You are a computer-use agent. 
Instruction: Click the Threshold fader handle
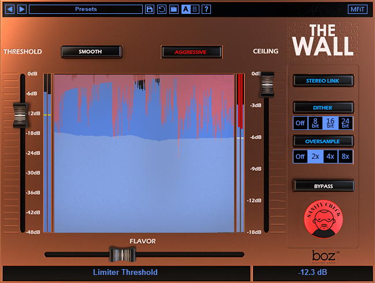pyautogui.click(x=20, y=115)
